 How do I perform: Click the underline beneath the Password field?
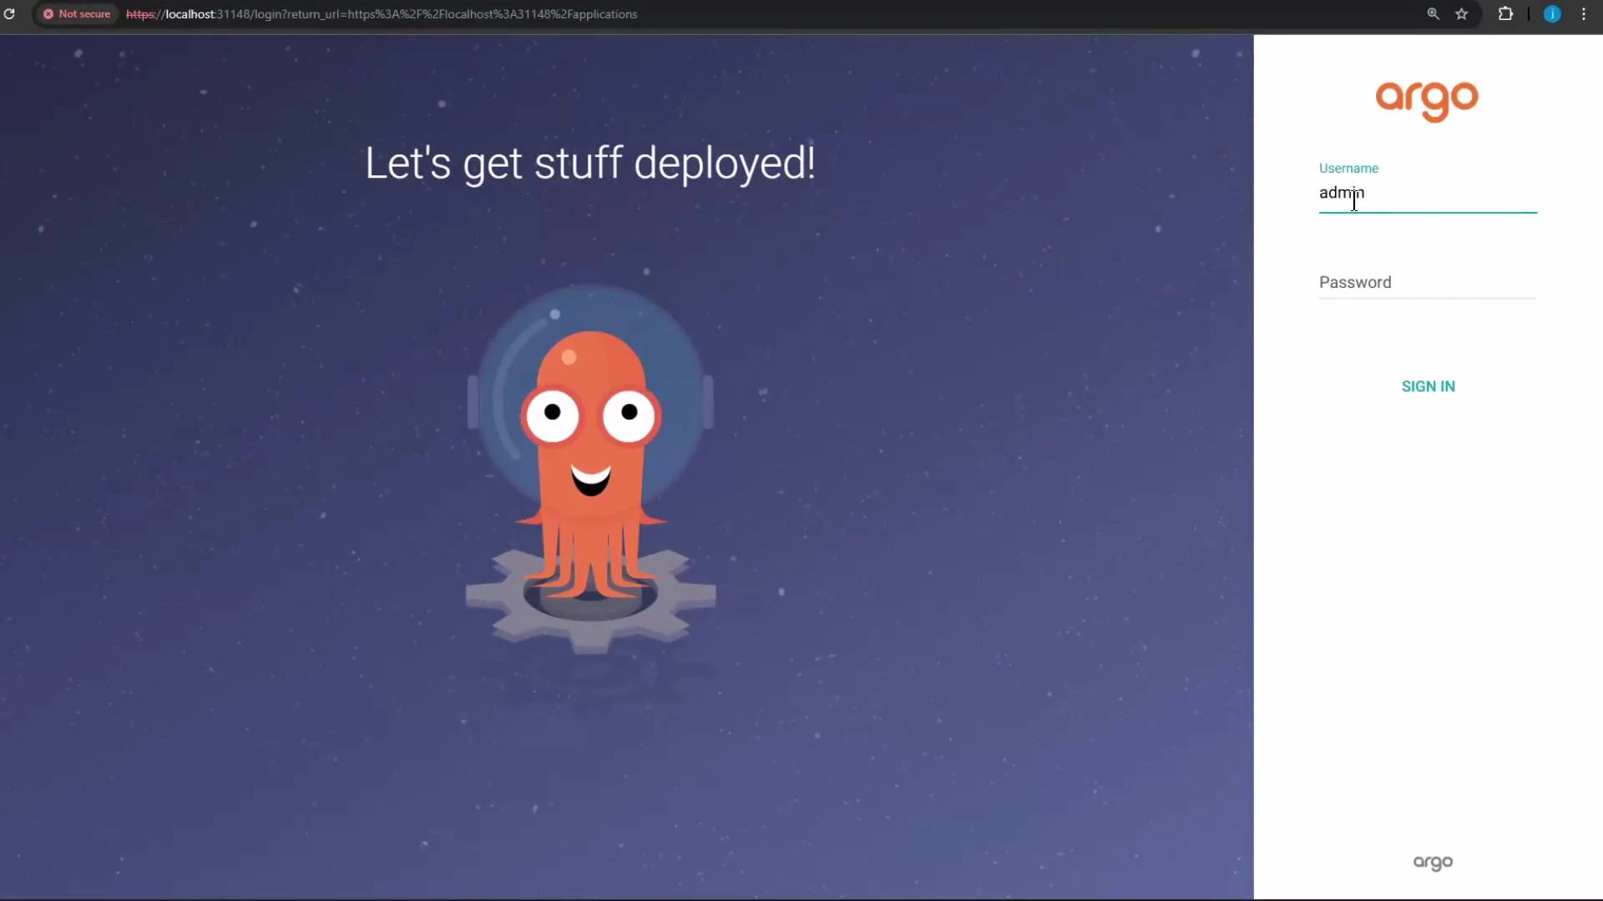click(x=1428, y=299)
